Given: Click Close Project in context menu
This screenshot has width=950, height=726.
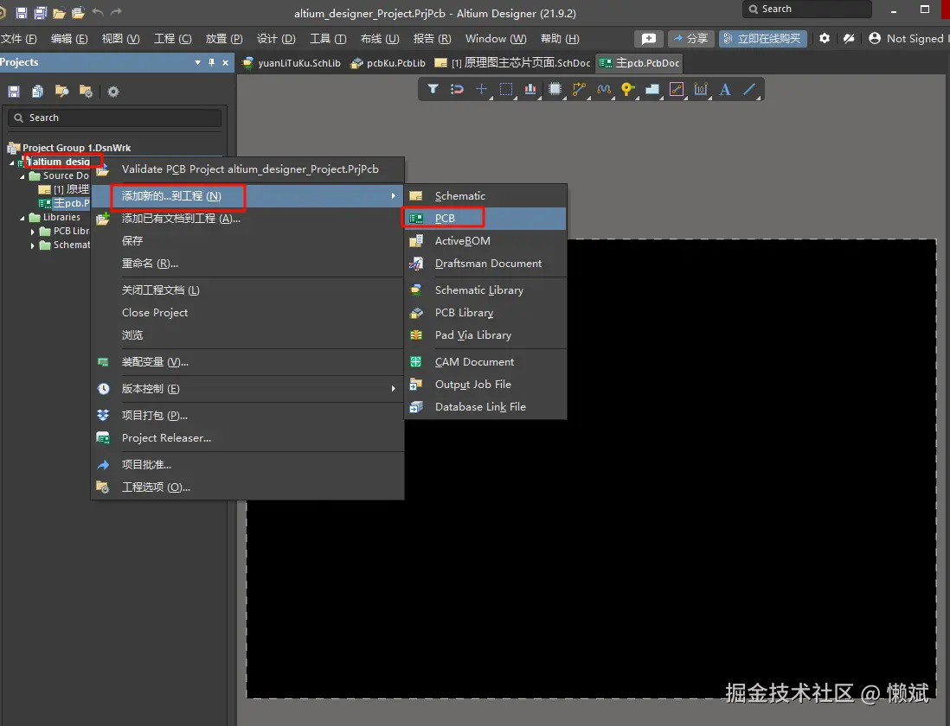Looking at the screenshot, I should click(x=247, y=312).
